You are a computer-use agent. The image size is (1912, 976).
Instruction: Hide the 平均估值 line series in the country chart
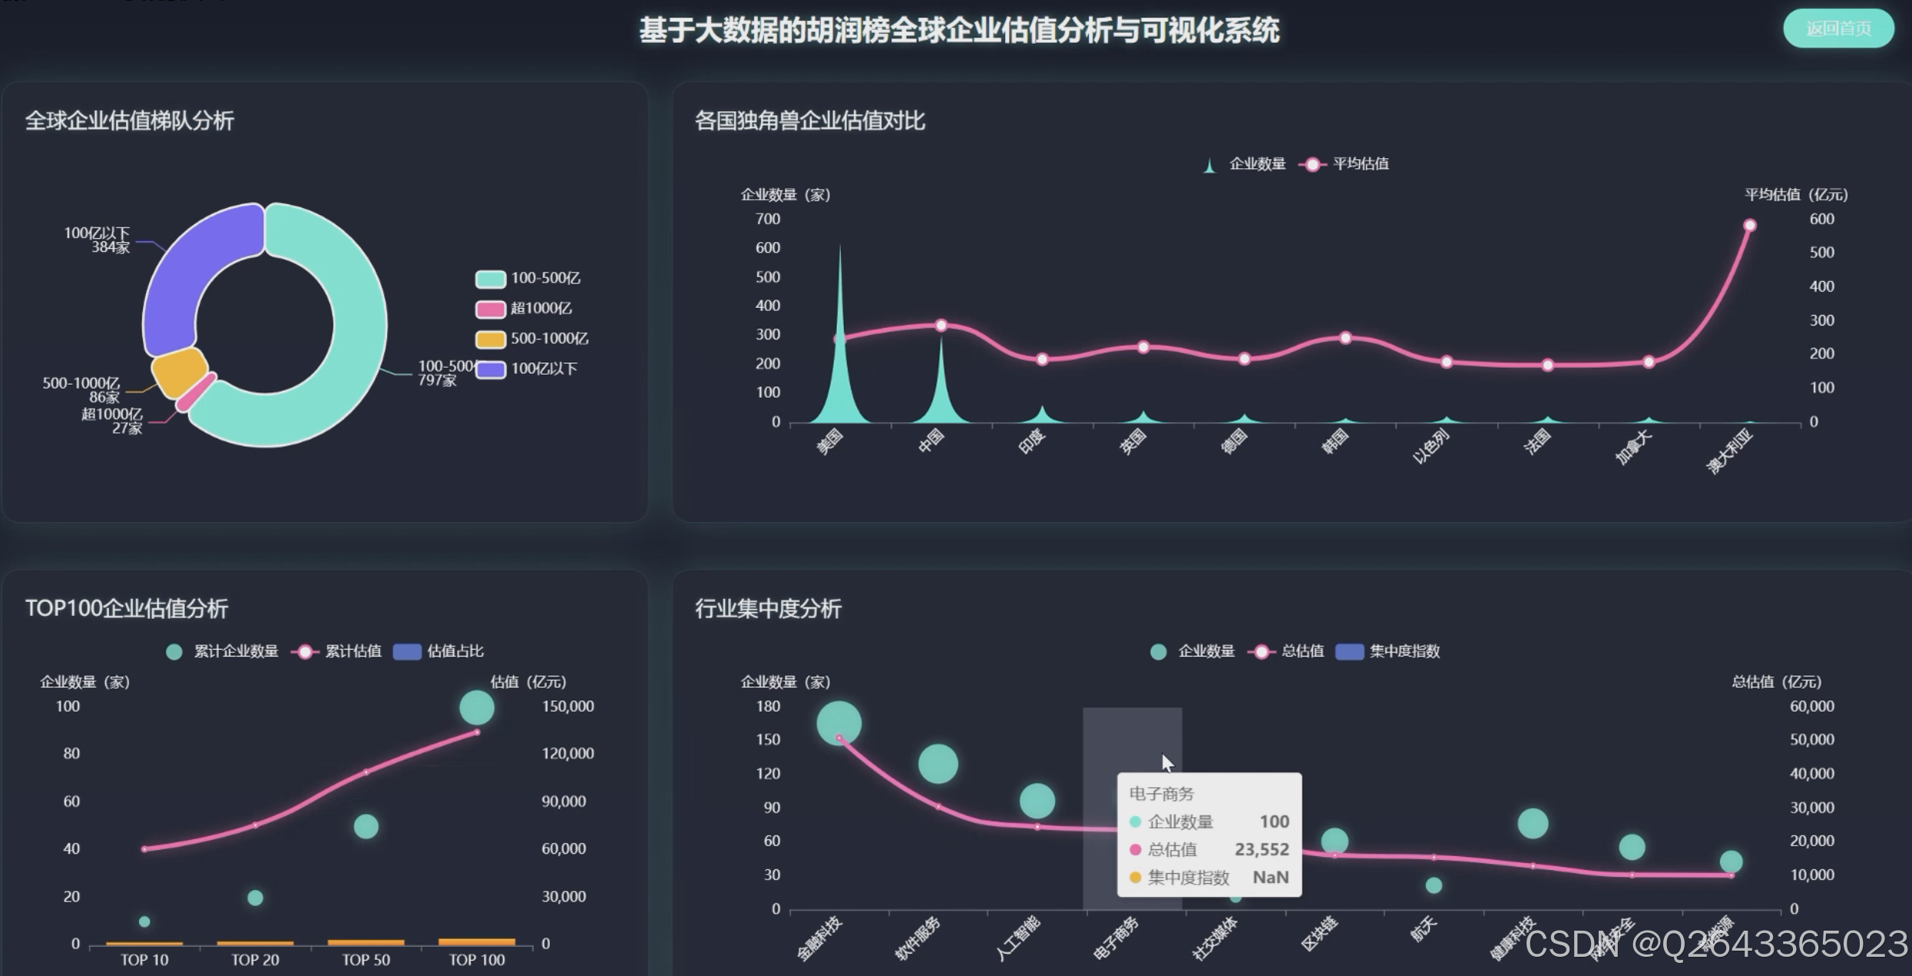point(1312,164)
